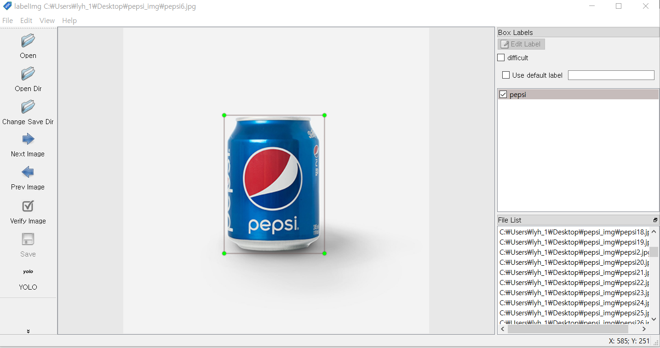This screenshot has height=348, width=660.
Task: Click the Save floppy disk icon
Action: click(28, 239)
